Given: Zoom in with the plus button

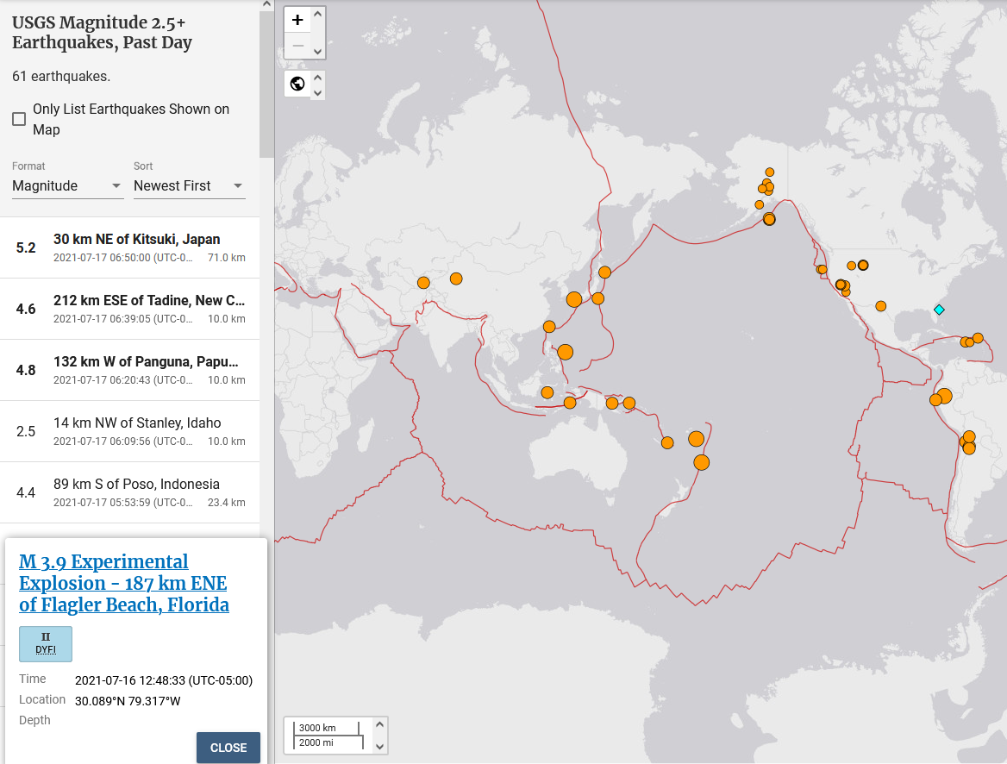Looking at the screenshot, I should pos(297,20).
